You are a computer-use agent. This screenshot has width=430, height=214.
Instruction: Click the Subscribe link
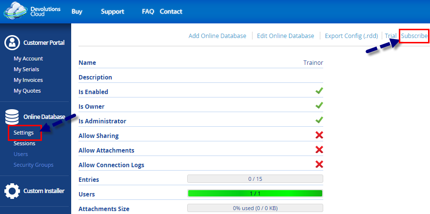pos(414,36)
